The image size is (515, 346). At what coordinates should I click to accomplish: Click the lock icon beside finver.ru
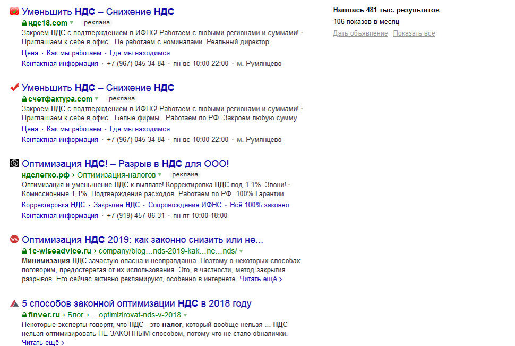pos(24,315)
